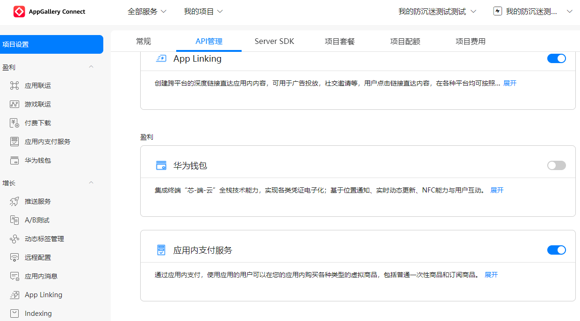Click the 华为钱包 card wallet icon

(161, 165)
